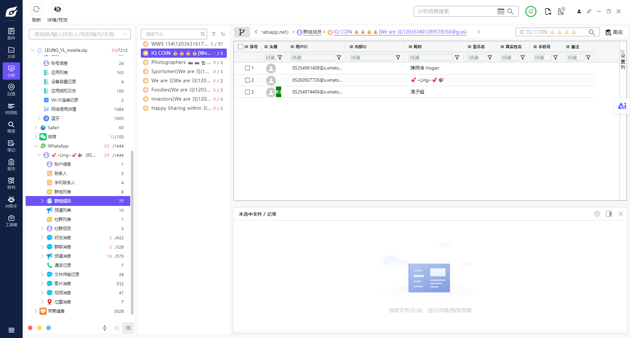Image resolution: width=630 pixels, height=338 pixels.
Task: Open calendar picker in analysis search box
Action: (501, 11)
